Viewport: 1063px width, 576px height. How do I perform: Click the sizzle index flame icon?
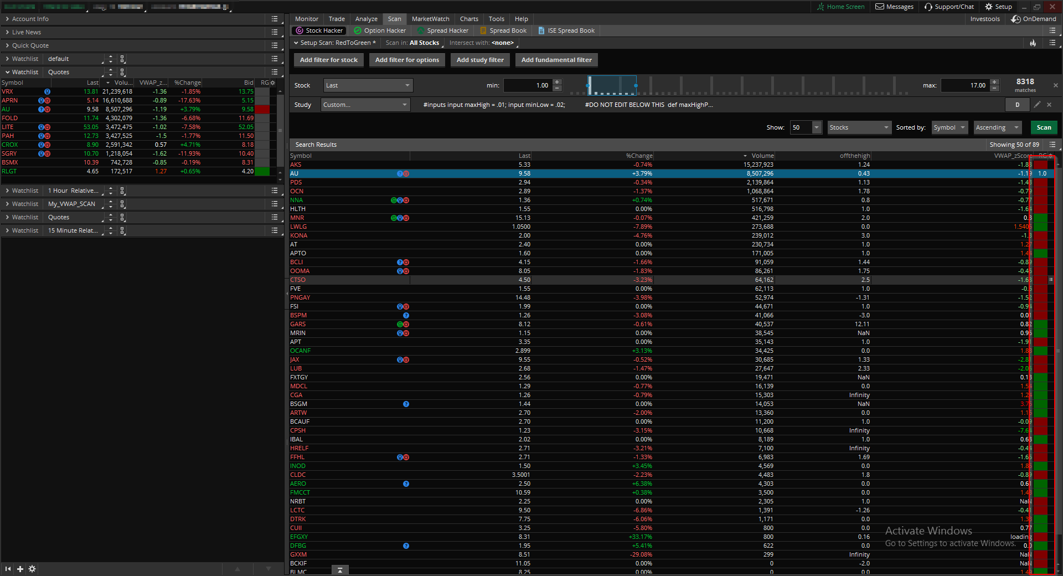(1033, 43)
